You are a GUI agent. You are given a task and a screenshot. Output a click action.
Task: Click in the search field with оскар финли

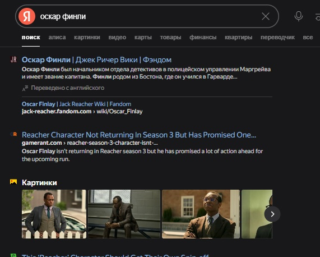[147, 16]
